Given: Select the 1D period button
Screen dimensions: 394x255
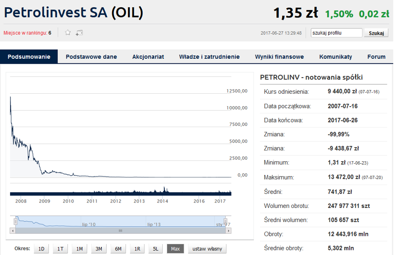Looking at the screenshot, I should click(x=41, y=249).
